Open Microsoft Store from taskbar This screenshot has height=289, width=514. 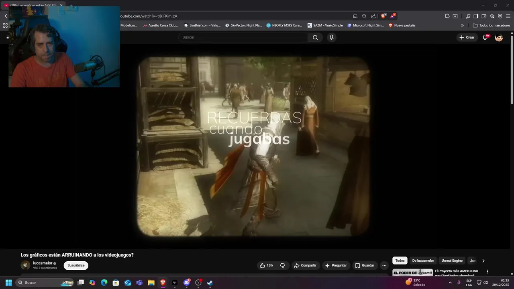click(116, 283)
